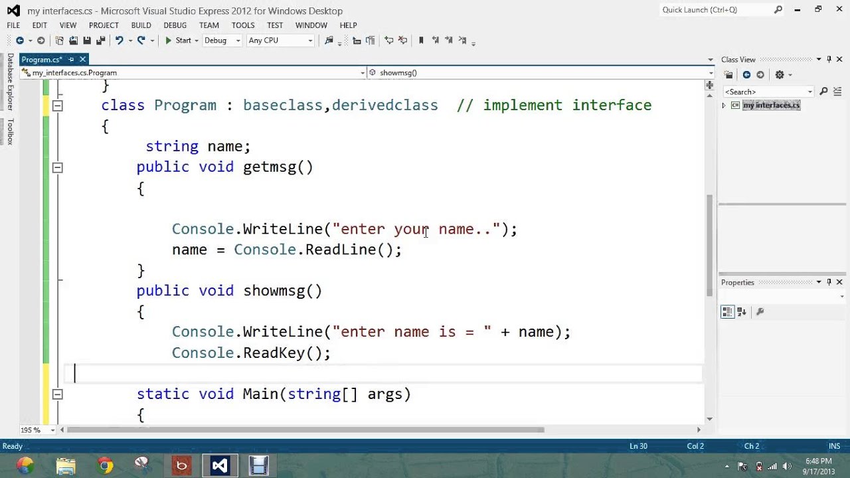Open the FILE menu
The image size is (850, 478).
point(13,25)
